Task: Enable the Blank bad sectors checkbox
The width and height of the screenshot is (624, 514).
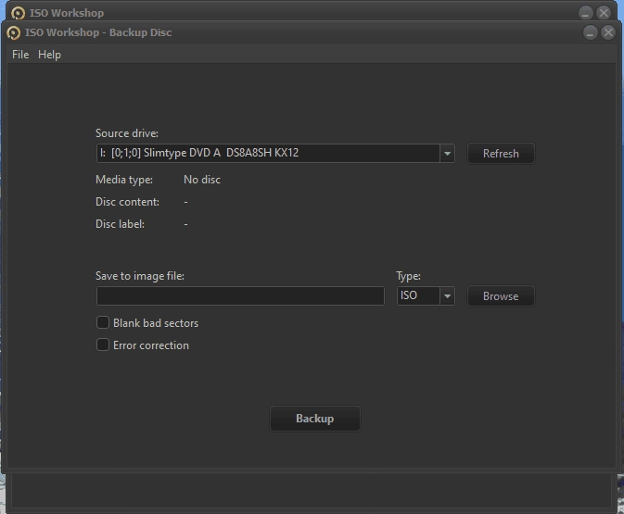Action: (103, 322)
